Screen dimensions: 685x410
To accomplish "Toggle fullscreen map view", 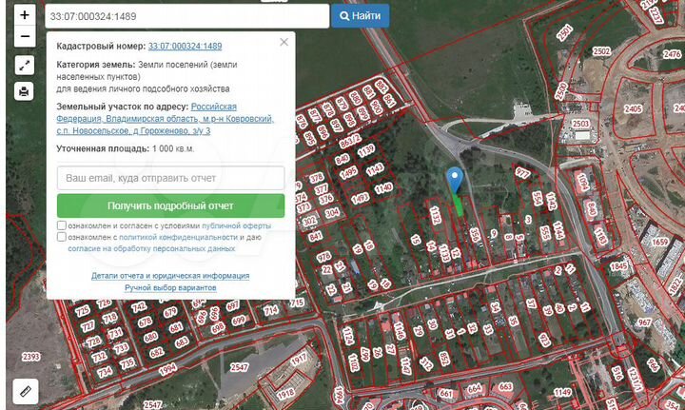I will (x=25, y=65).
